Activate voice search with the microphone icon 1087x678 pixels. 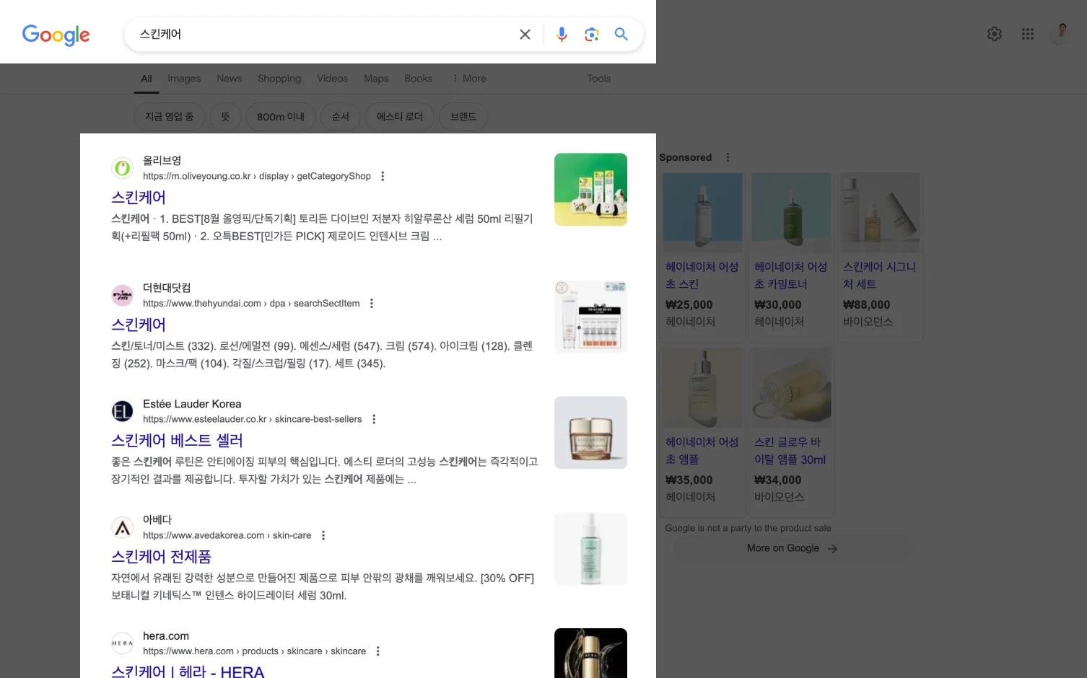(x=562, y=34)
